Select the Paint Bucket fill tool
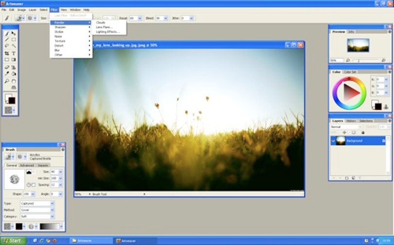Viewport: 394px width, 245px height. (14, 74)
